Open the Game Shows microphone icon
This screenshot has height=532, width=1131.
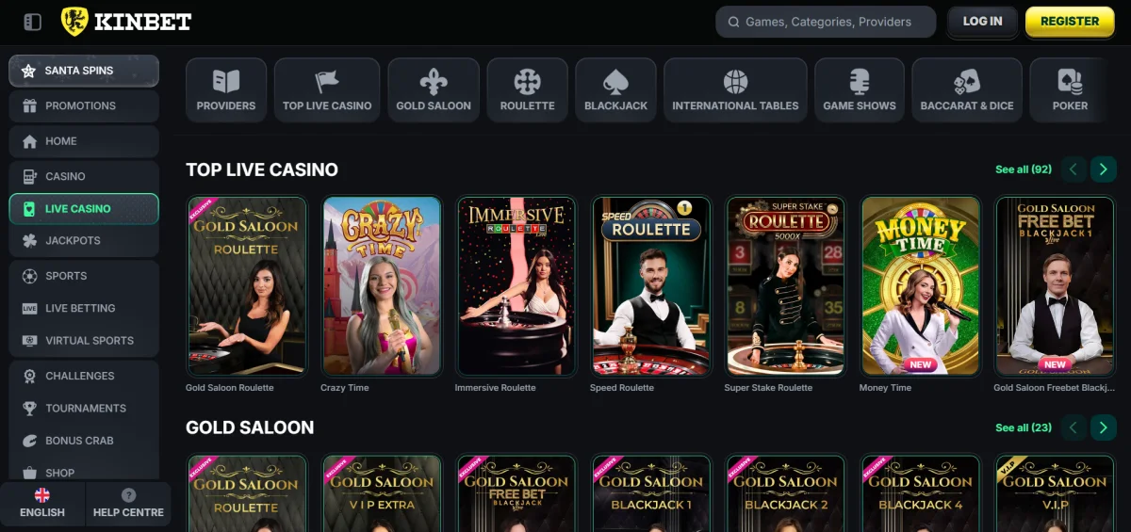coord(860,81)
